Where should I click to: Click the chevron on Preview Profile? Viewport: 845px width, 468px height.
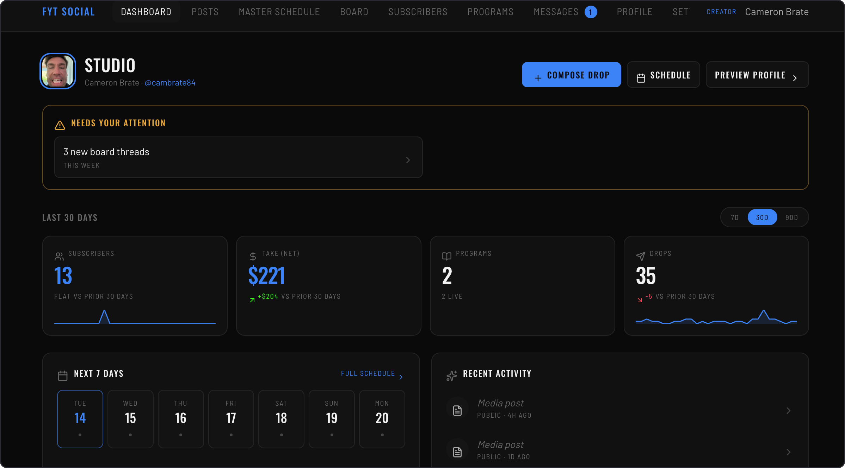tap(795, 78)
